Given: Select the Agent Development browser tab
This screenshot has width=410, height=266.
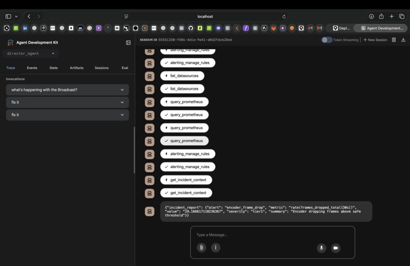Looking at the screenshot, I should pyautogui.click(x=380, y=28).
